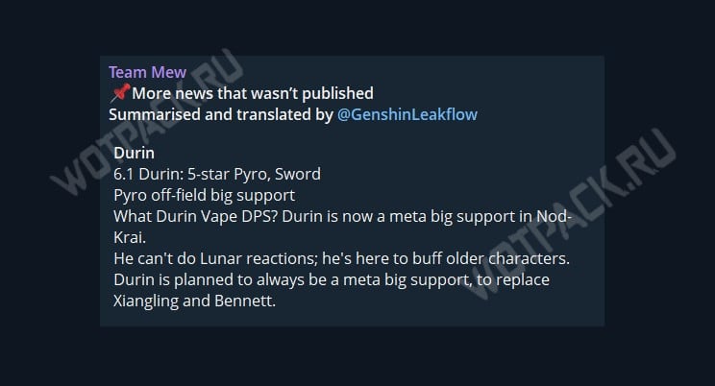Open the Team Mew sender name
Image resolution: width=715 pixels, height=386 pixels.
(x=147, y=72)
